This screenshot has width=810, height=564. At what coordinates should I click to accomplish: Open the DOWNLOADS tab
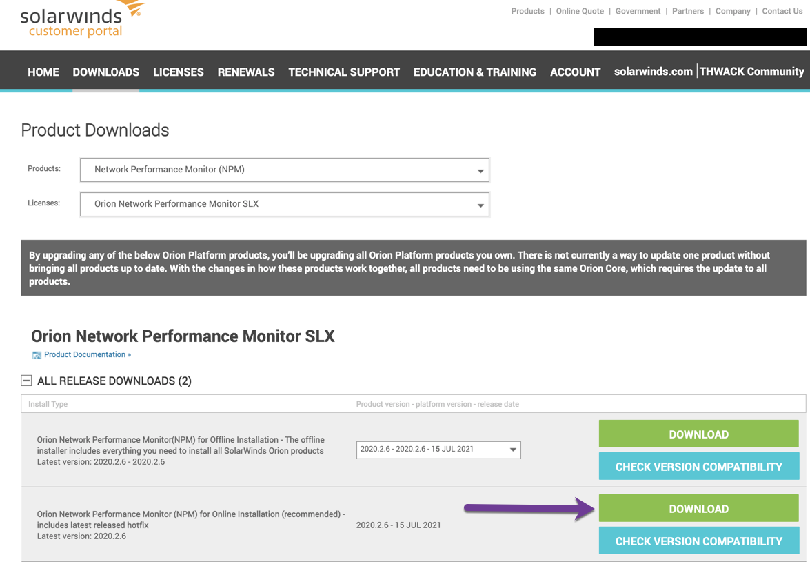click(106, 72)
